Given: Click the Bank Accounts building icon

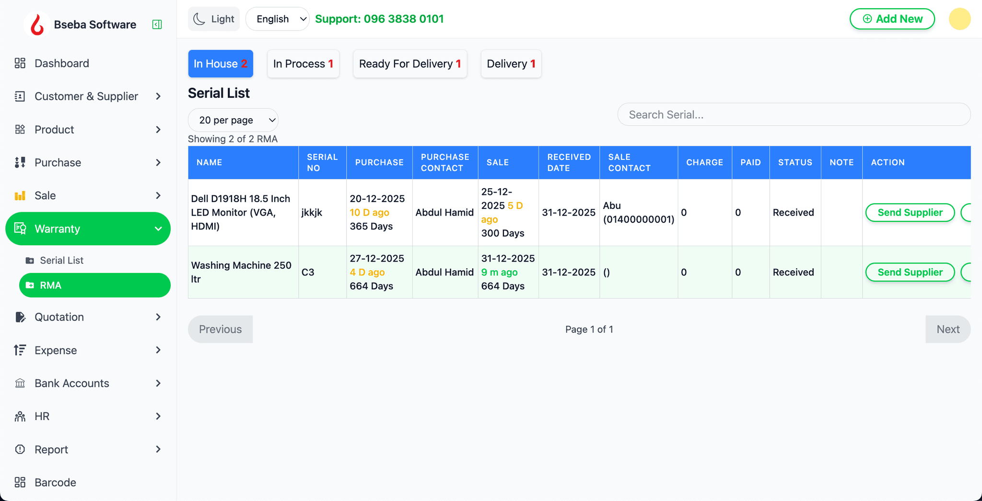Looking at the screenshot, I should [x=20, y=383].
